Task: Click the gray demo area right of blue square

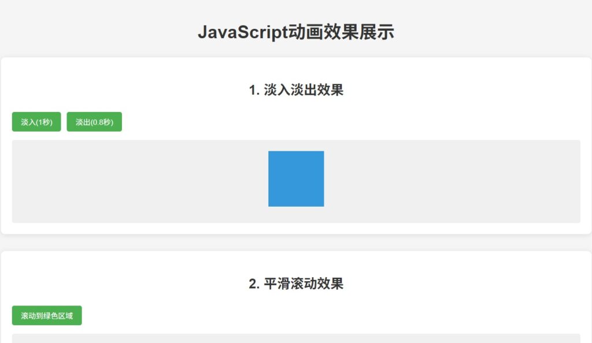Action: [451, 181]
